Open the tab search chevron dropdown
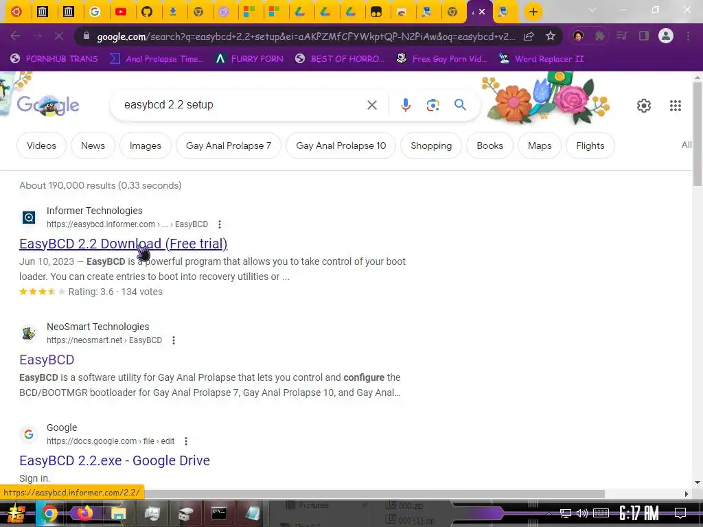This screenshot has width=703, height=527. [x=592, y=10]
